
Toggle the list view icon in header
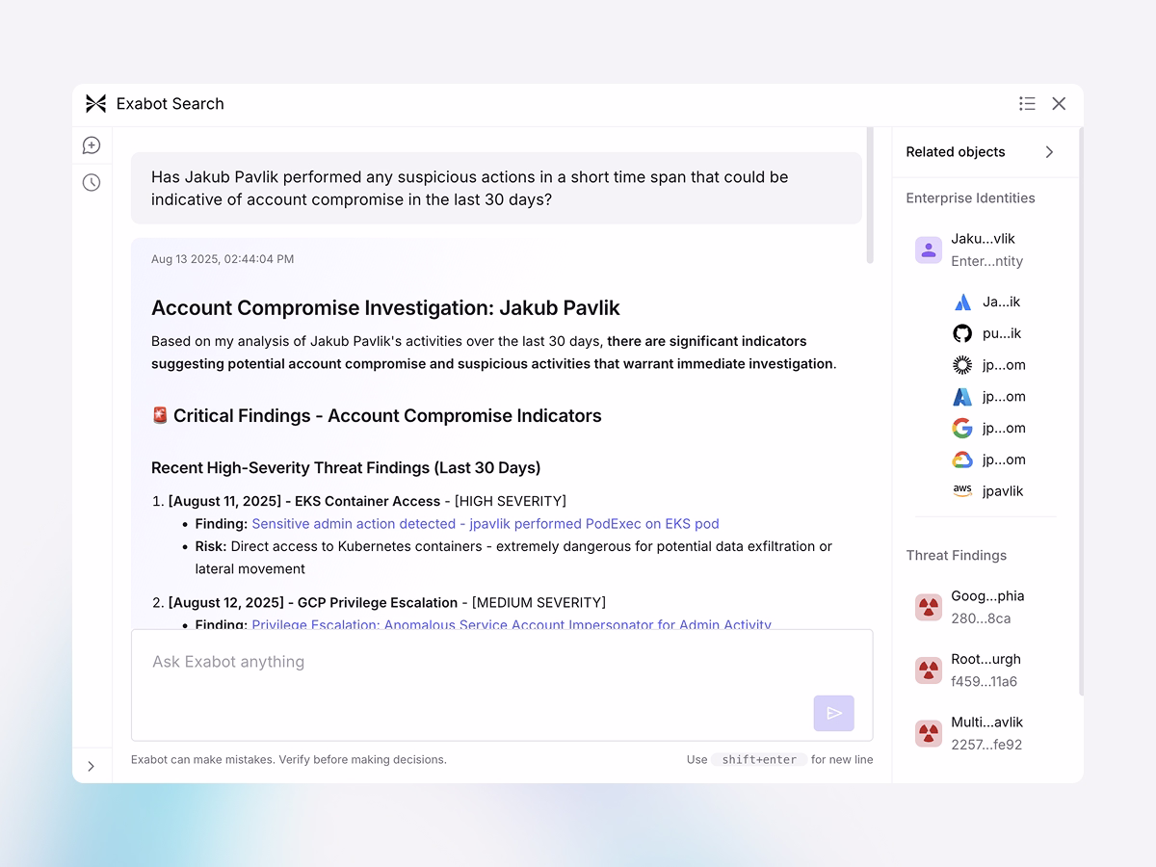1027,104
